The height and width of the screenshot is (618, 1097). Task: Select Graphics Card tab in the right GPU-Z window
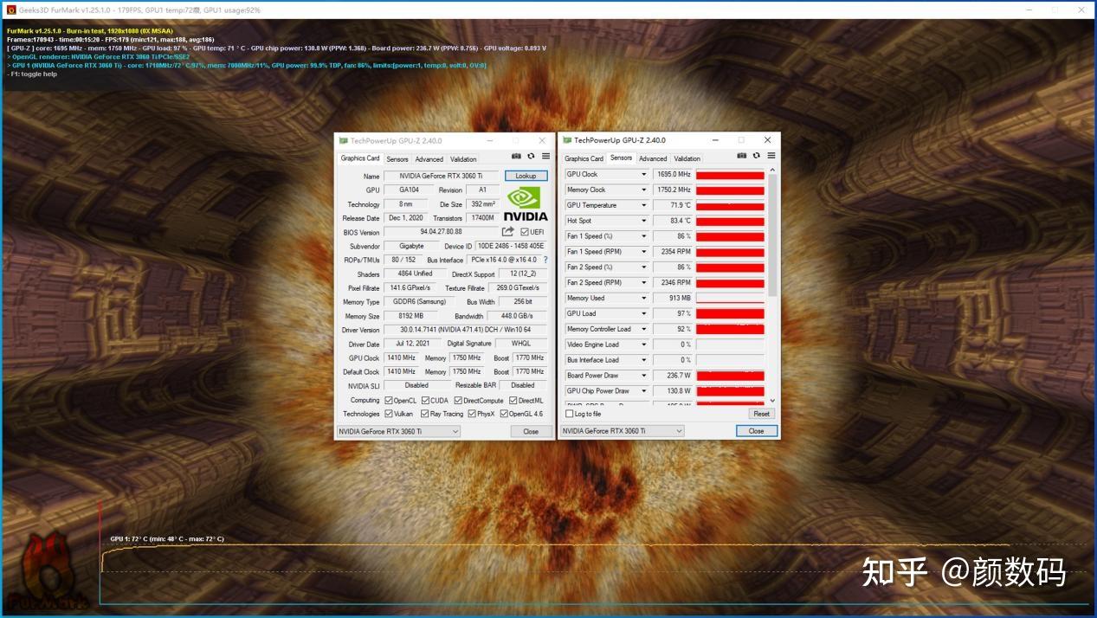584,158
